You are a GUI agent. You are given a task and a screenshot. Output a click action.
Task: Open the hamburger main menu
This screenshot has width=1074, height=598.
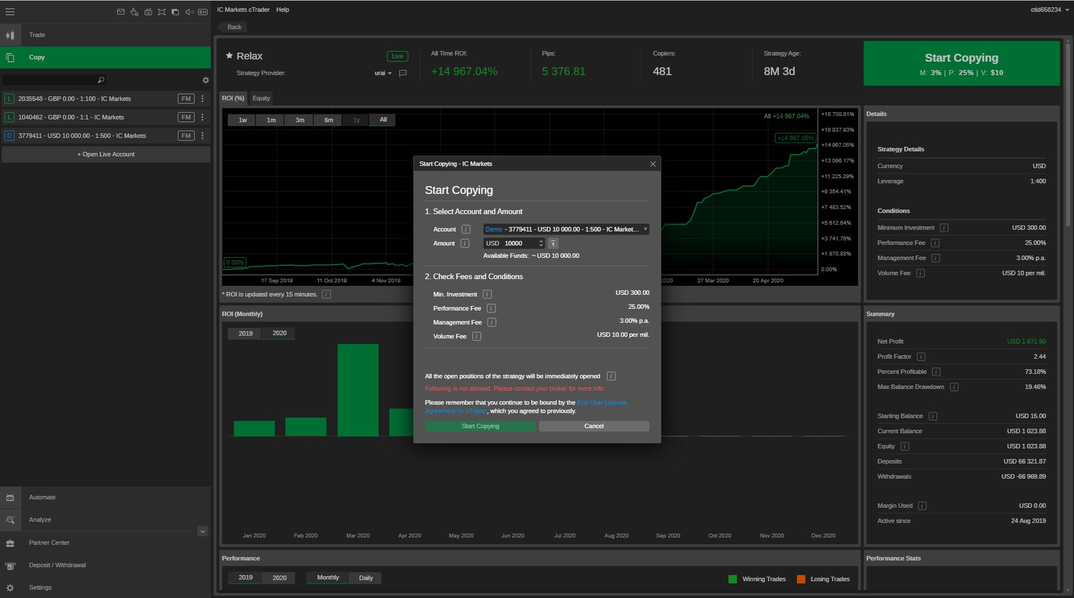(10, 11)
